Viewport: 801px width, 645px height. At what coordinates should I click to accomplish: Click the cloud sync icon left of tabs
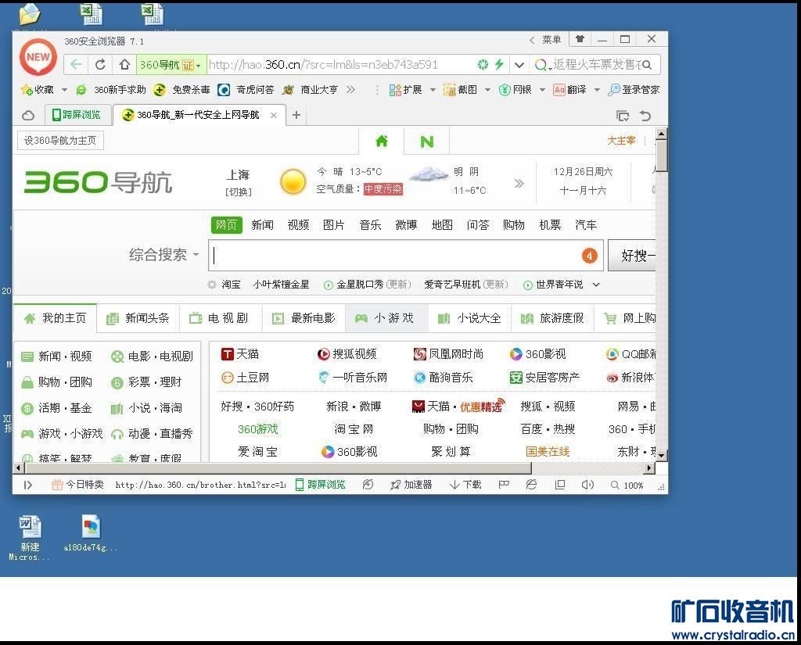pos(29,116)
